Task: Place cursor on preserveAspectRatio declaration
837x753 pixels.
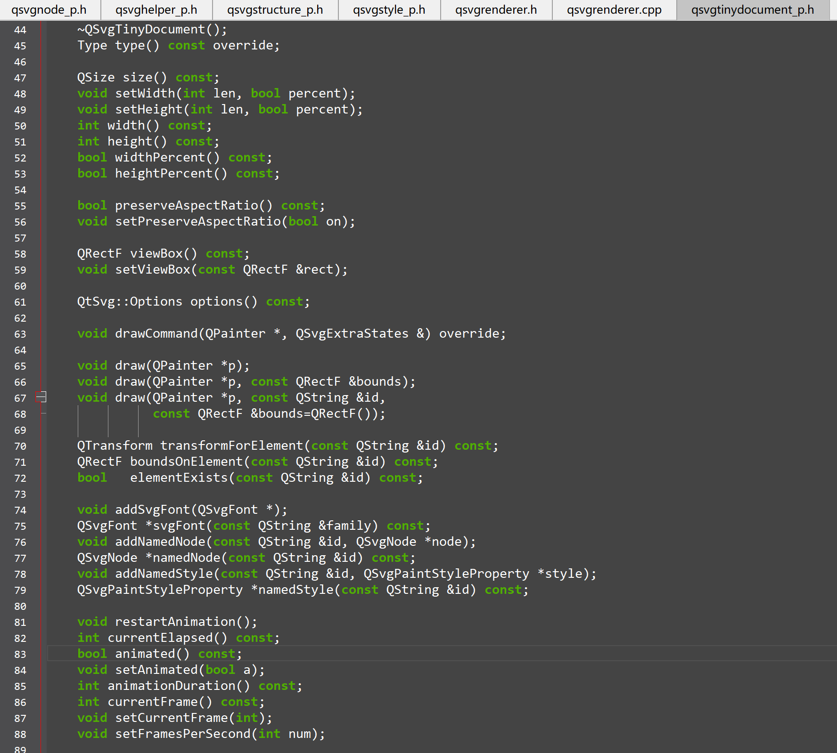Action: pyautogui.click(x=187, y=206)
